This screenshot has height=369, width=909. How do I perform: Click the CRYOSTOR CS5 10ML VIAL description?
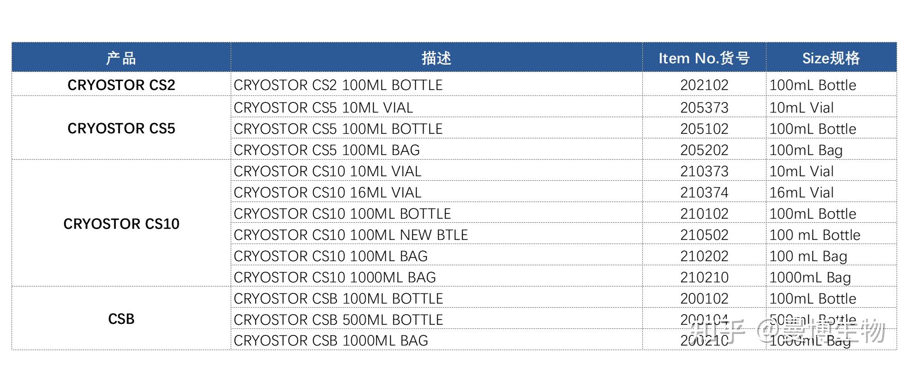point(323,107)
